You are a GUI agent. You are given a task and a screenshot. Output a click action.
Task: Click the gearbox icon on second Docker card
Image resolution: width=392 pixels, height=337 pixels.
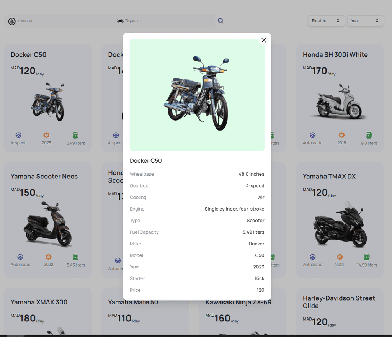pyautogui.click(x=116, y=135)
